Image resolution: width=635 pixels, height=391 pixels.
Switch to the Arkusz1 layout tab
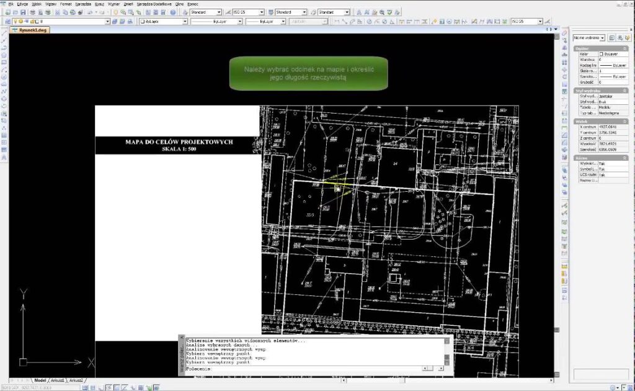(x=58, y=380)
